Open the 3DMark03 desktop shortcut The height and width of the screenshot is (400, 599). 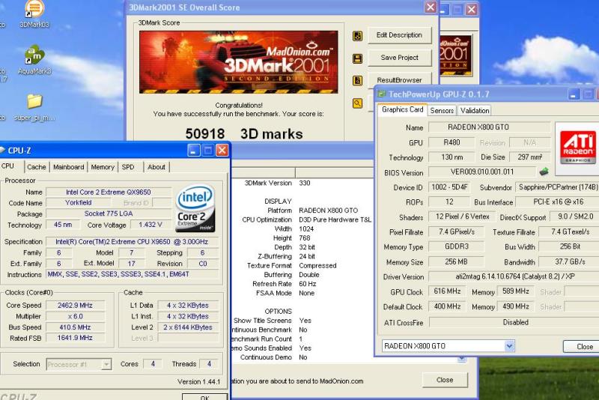click(x=34, y=13)
